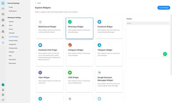Open Files settings
The image size is (175, 103).
coord(10,56)
